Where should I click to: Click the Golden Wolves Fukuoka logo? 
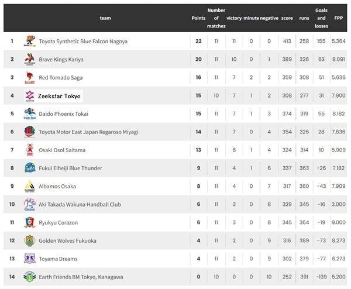pyautogui.click(x=30, y=240)
